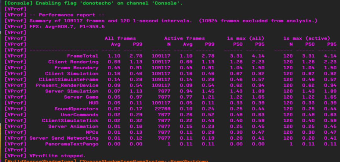Click the 'Performance report' heading line
This screenshot has height=162, width=340.
67,15
